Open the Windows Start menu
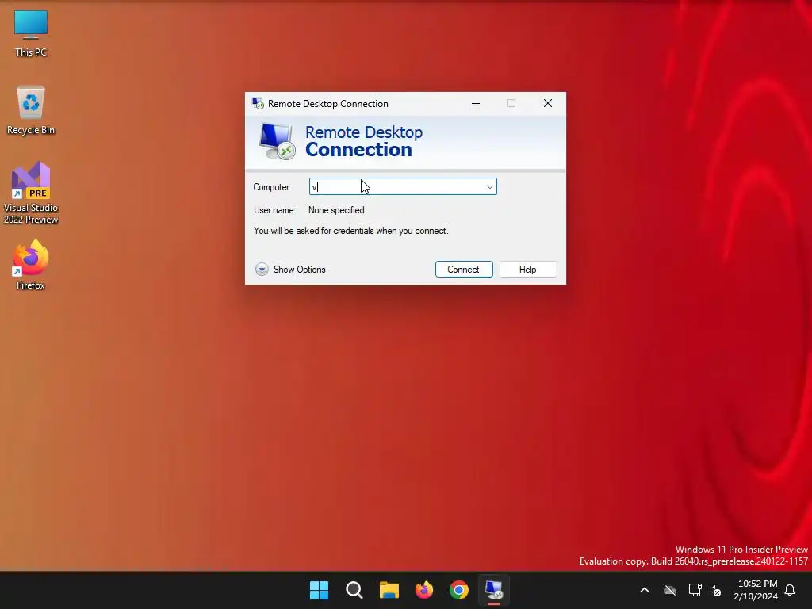 pos(319,590)
